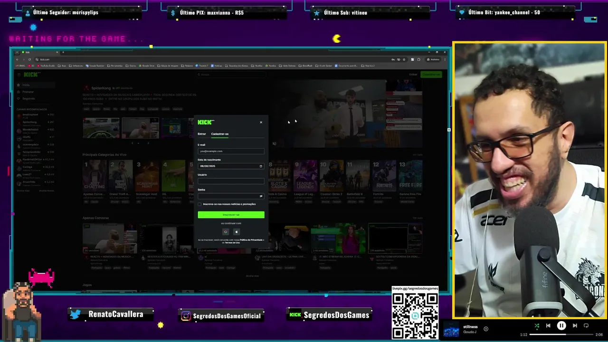Skip to previous track

tap(548, 326)
